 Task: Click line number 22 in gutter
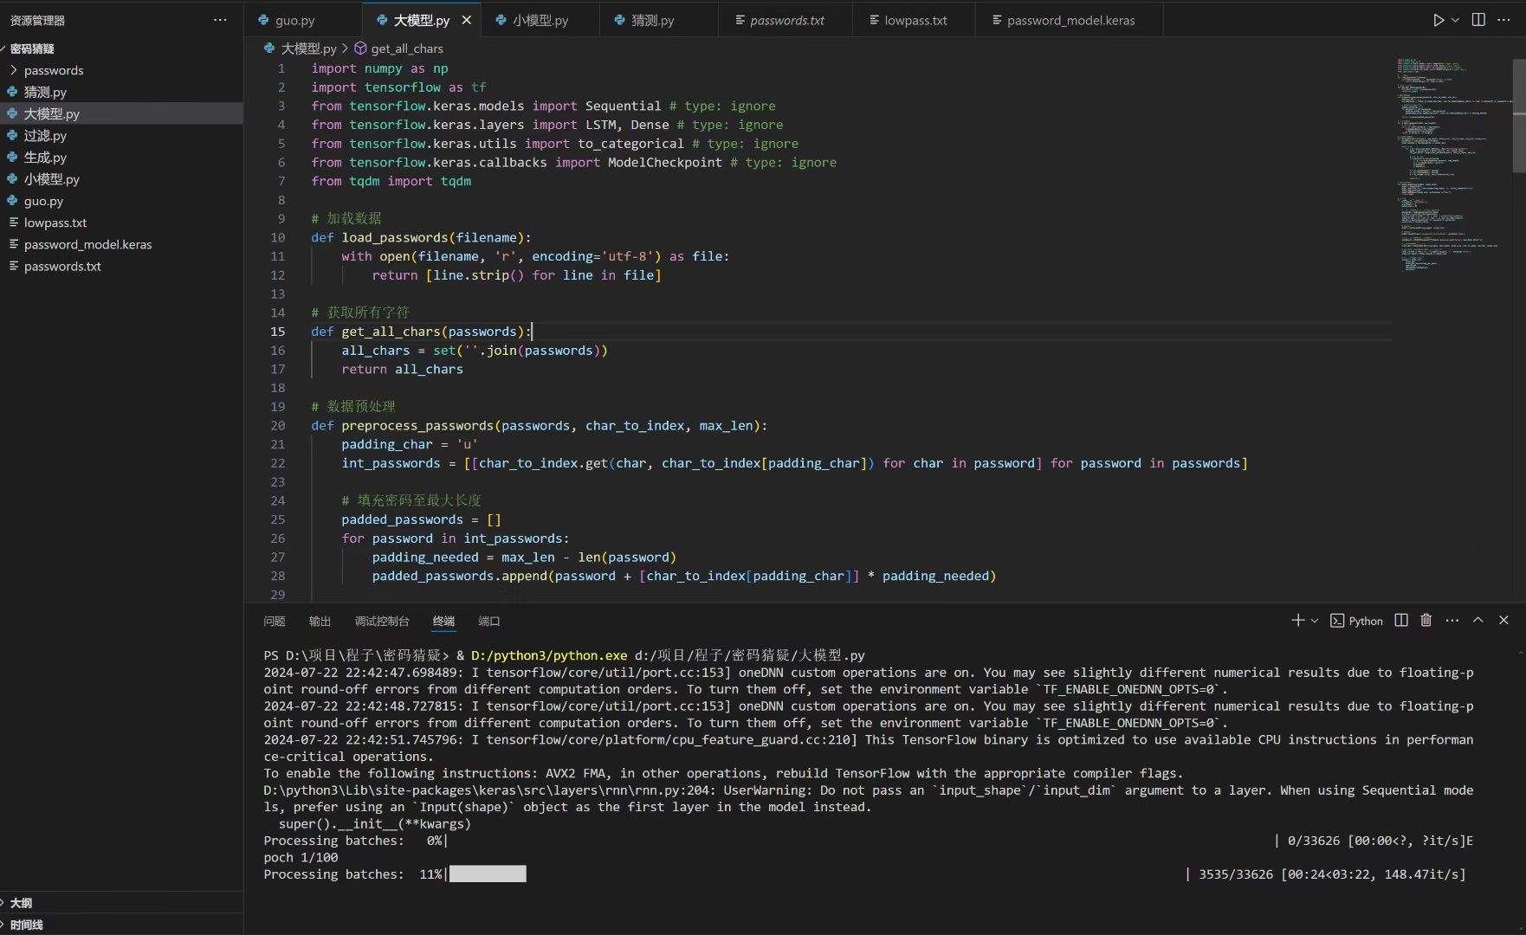click(277, 463)
